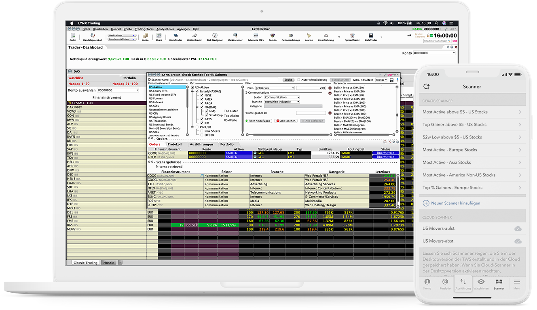
Task: Tap the refresh-add icon atop phone Scanner
Action: (x=426, y=86)
